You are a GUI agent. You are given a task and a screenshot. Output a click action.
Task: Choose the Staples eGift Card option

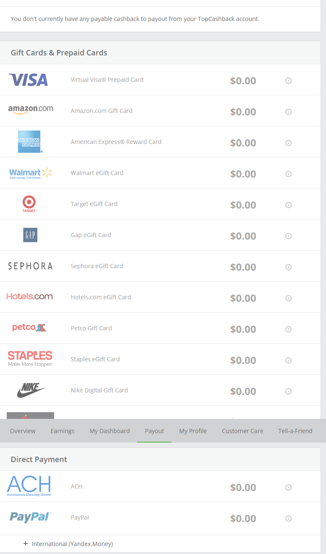coord(95,359)
